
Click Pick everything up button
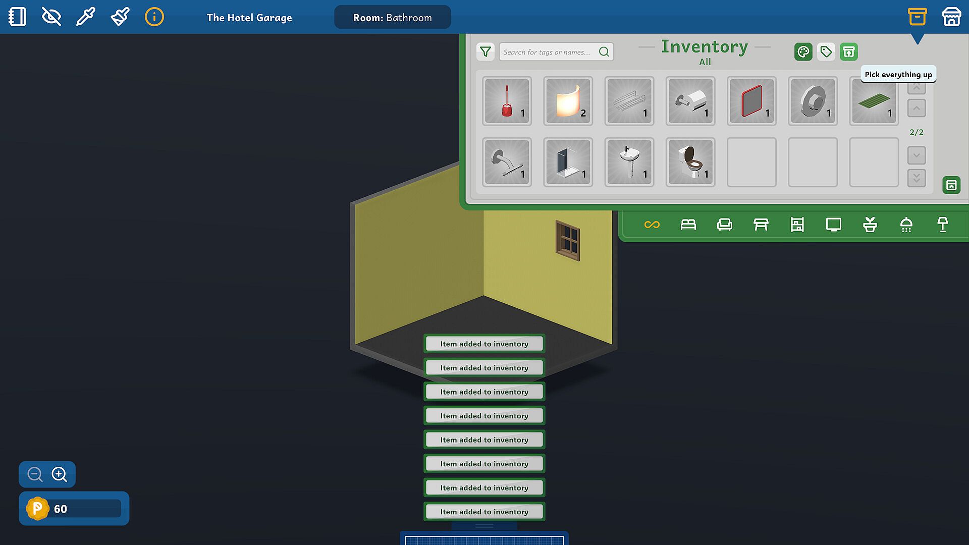pos(849,51)
